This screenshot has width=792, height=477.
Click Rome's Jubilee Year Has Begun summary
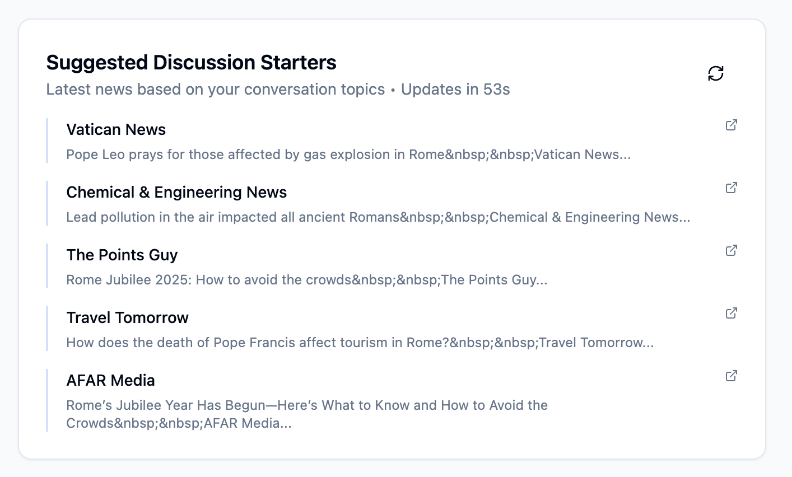[307, 414]
